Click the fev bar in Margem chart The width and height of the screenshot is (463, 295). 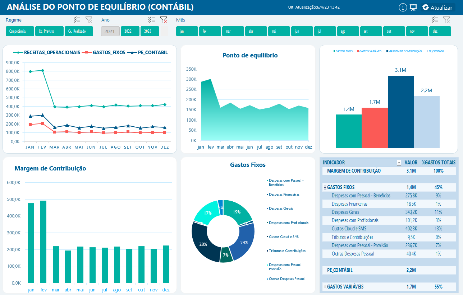pos(43,242)
